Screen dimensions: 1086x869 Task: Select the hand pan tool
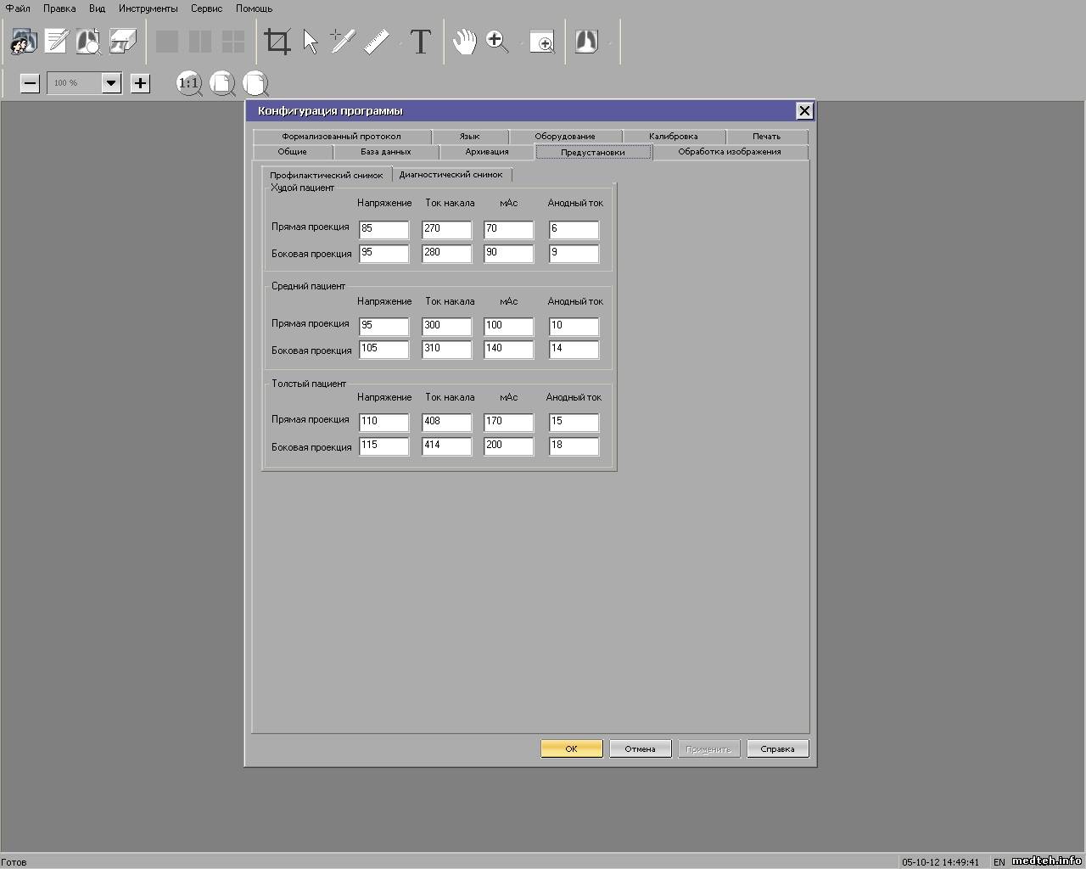click(464, 42)
